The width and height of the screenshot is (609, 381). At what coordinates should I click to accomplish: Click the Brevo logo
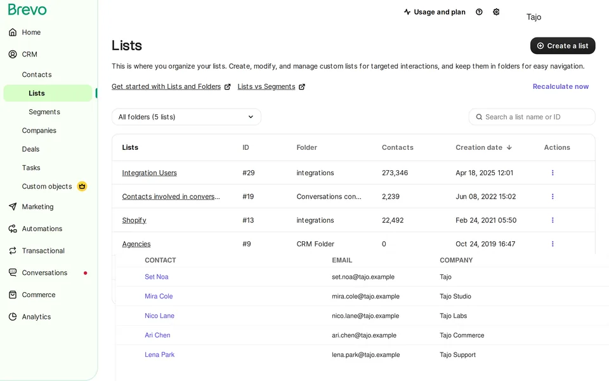(27, 10)
